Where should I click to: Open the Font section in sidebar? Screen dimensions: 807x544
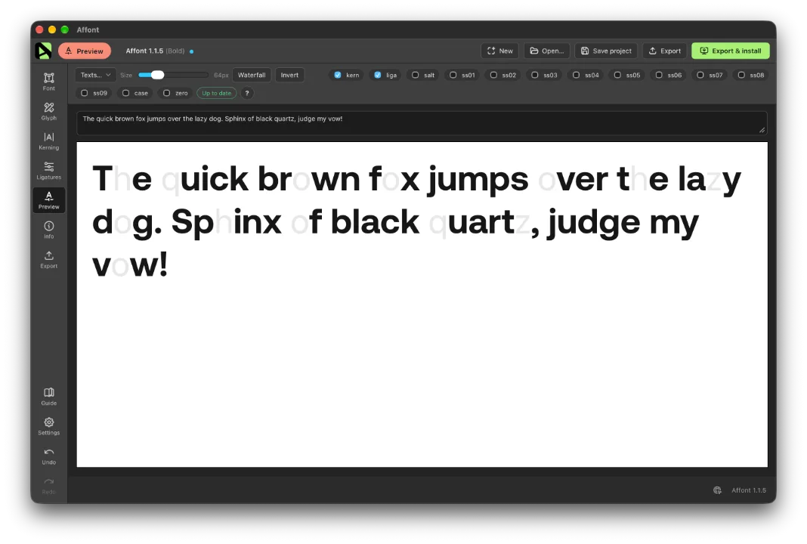[49, 82]
